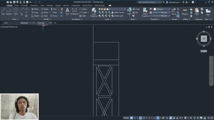Viewport: 214px width, 120px height.
Task: Click Linear dimension button
Action: tap(83, 9)
